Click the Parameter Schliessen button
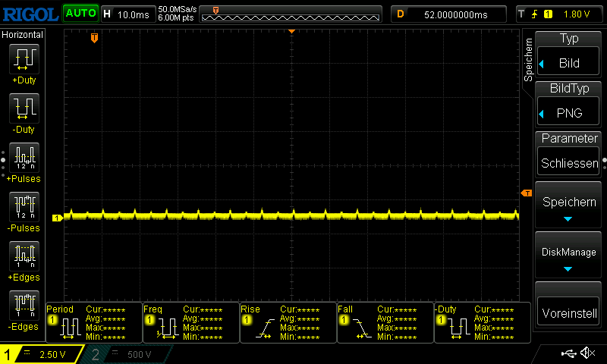 point(568,155)
